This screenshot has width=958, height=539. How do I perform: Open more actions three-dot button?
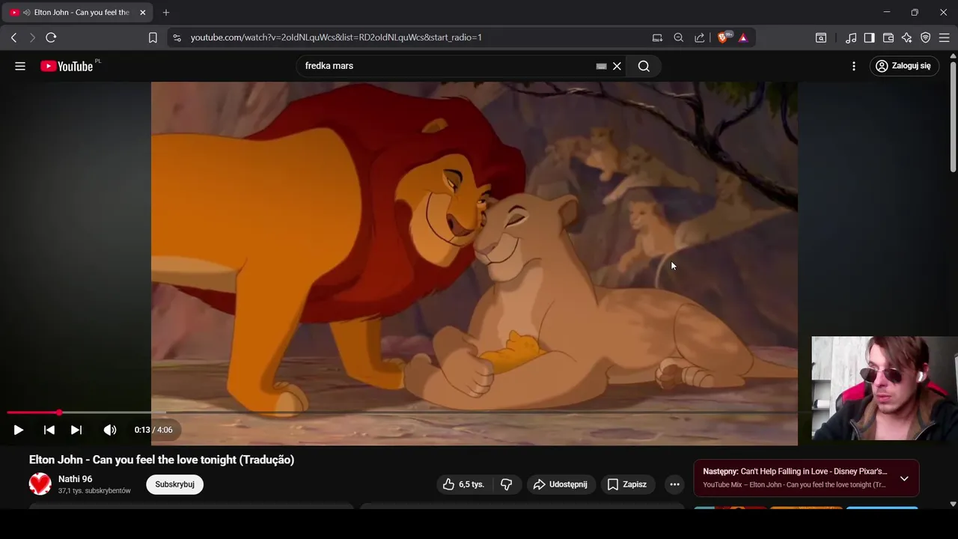click(674, 484)
